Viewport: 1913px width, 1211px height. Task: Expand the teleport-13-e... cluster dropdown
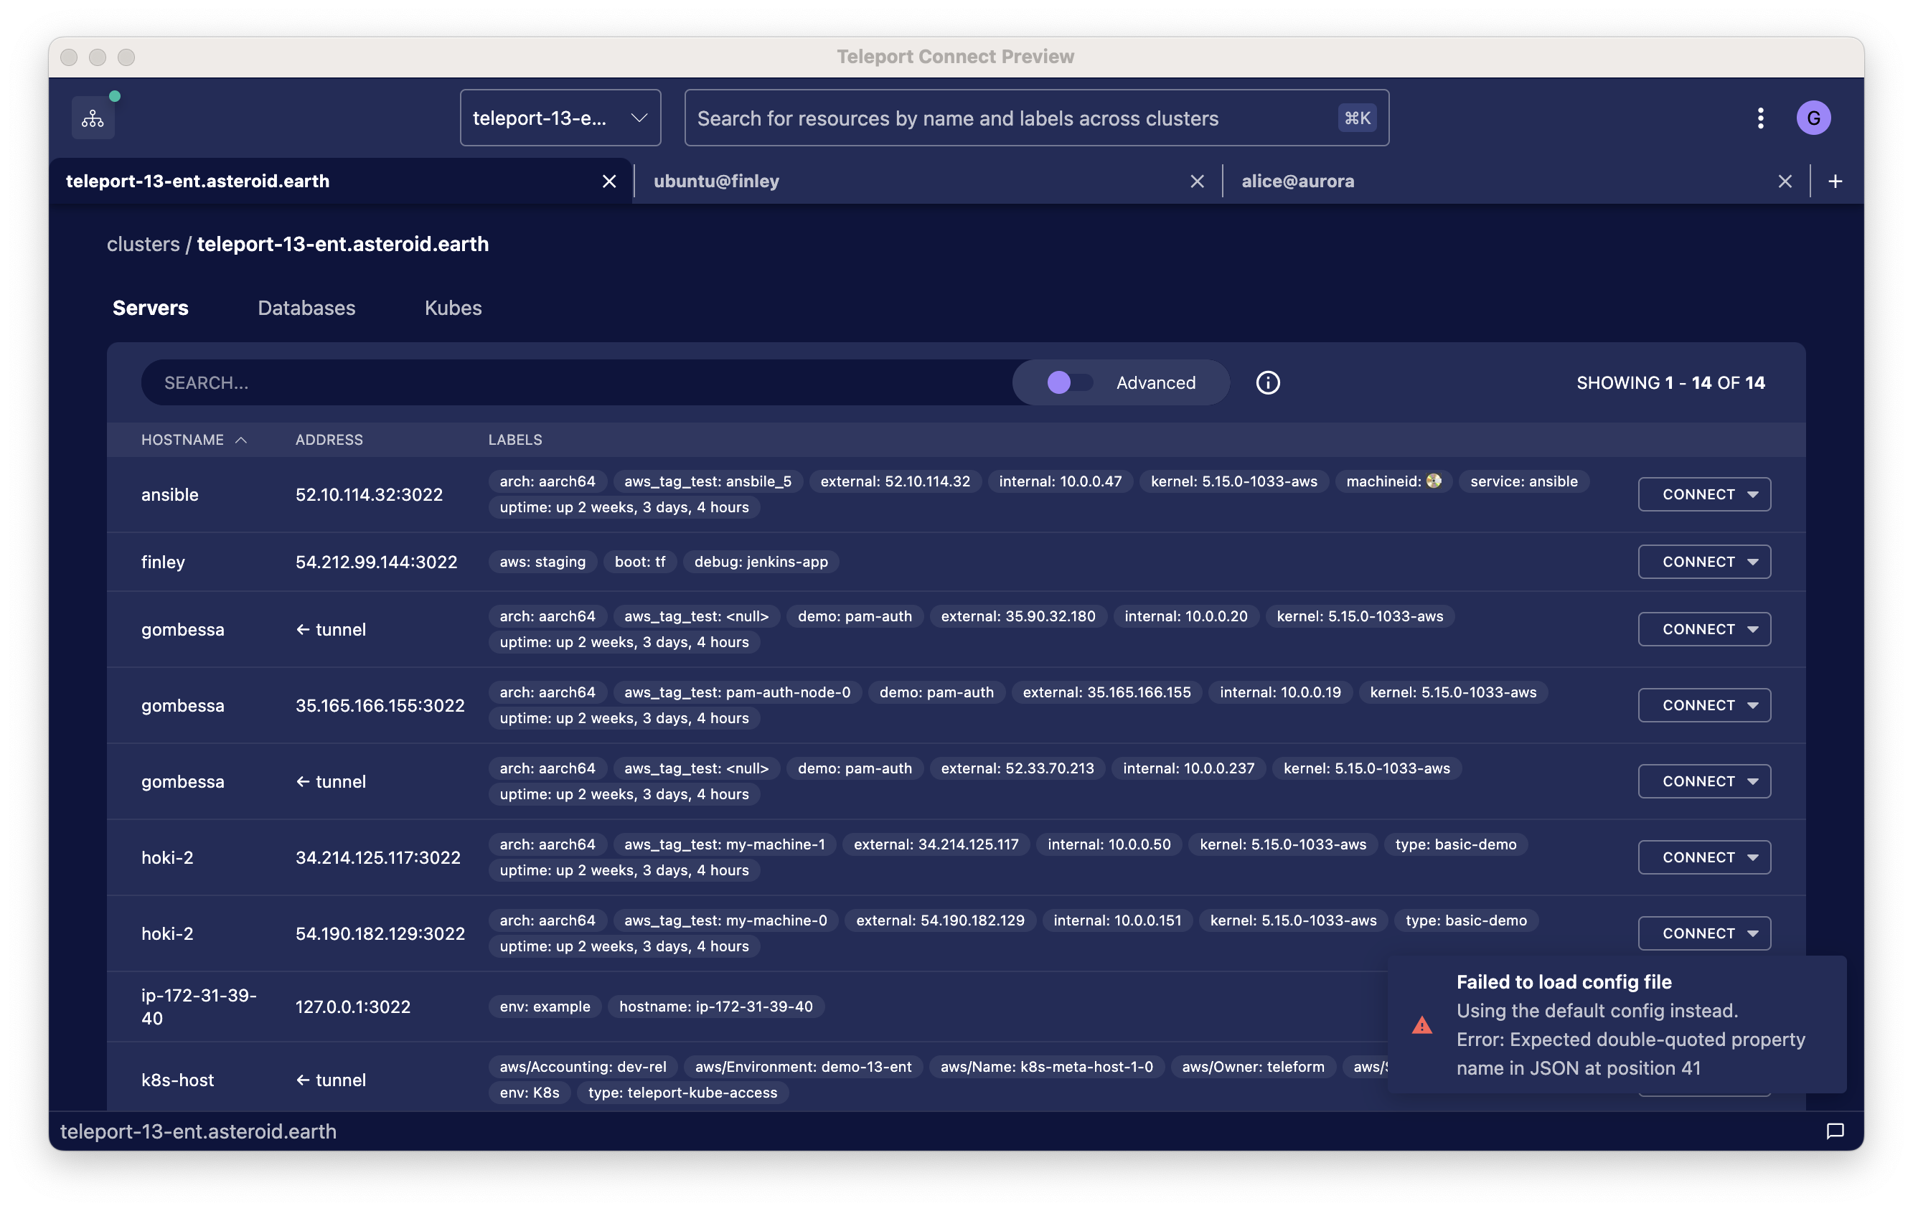[560, 118]
